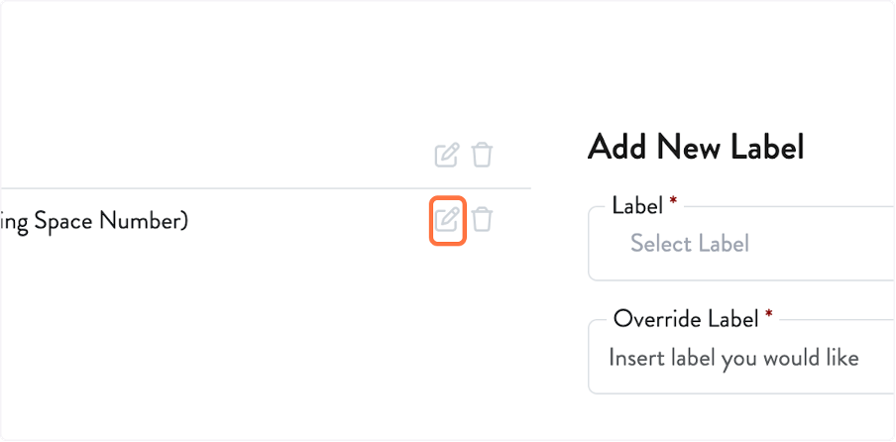This screenshot has width=896, height=442.
Task: Click the 'Select Label' placeholder text
Action: tap(689, 244)
